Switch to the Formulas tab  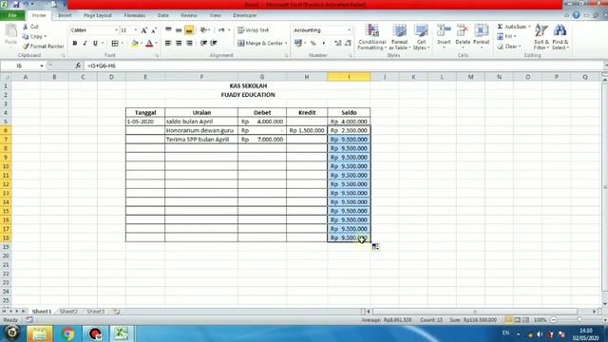[135, 15]
